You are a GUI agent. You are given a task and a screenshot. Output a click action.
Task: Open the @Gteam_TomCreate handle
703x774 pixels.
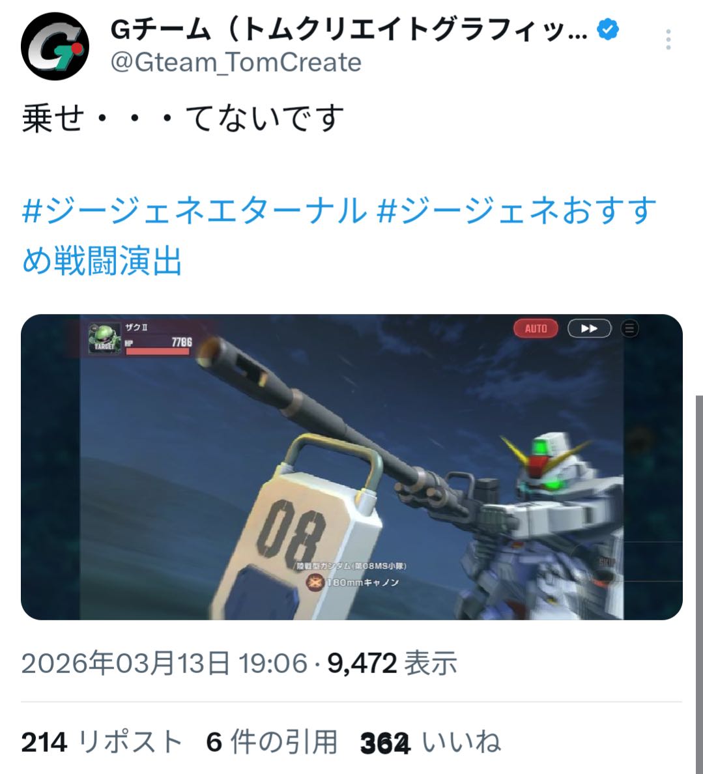coord(236,63)
